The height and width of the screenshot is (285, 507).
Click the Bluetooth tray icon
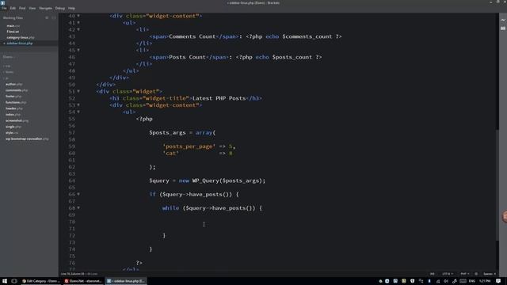coord(429,281)
